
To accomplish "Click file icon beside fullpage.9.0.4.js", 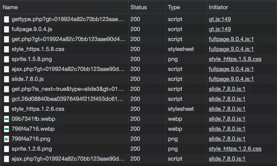I will [7, 29].
